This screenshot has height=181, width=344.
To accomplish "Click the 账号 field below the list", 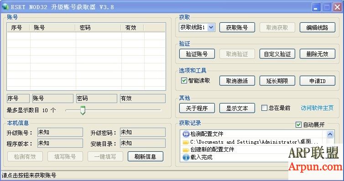I will (x=52, y=98).
